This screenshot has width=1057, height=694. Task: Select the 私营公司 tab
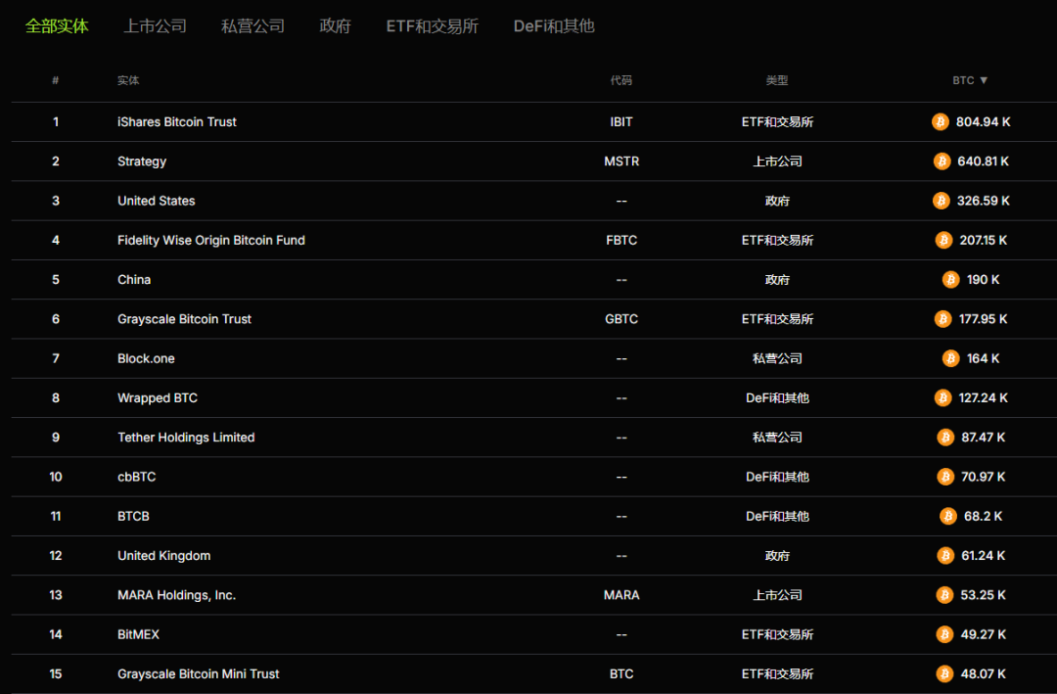[253, 26]
